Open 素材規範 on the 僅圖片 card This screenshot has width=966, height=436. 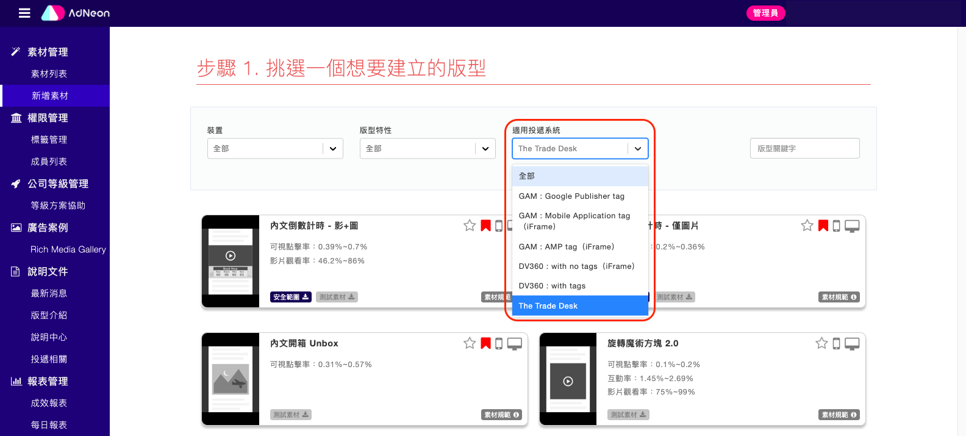point(839,297)
